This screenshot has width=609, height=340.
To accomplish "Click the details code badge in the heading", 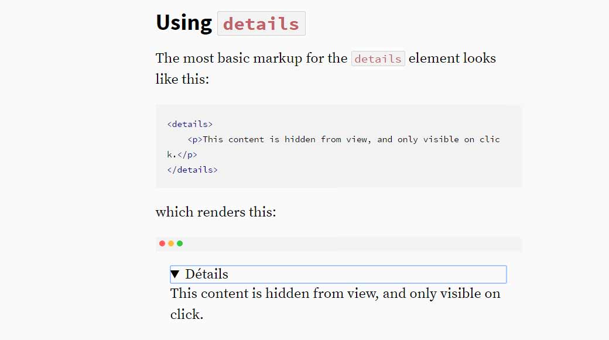I will [261, 23].
